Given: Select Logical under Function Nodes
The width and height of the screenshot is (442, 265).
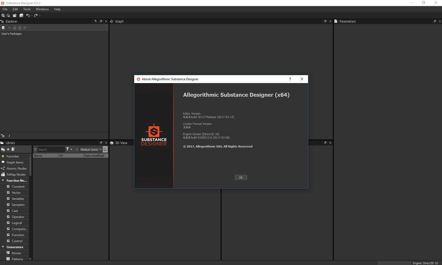Looking at the screenshot, I should (x=17, y=223).
